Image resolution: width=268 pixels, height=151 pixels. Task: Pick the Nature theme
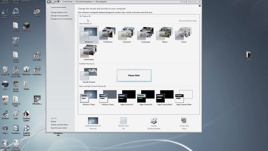click(165, 34)
